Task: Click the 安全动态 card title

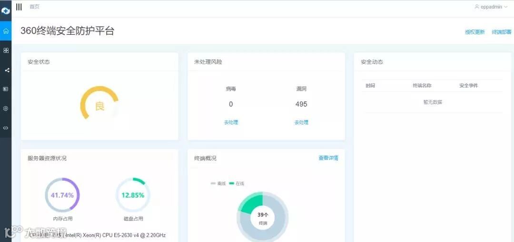Action: (x=372, y=61)
